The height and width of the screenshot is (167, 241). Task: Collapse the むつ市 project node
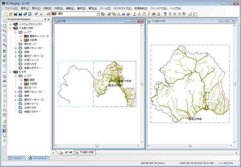click(11, 72)
